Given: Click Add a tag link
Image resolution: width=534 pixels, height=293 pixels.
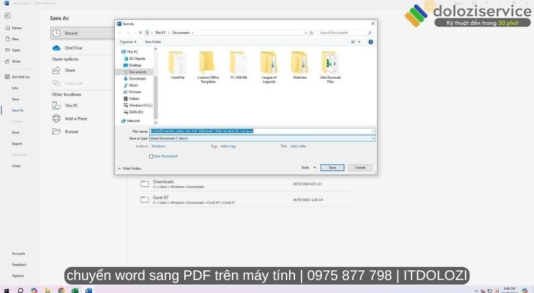Looking at the screenshot, I should (228, 146).
